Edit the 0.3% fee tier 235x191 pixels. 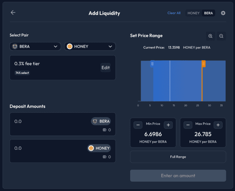tap(106, 68)
